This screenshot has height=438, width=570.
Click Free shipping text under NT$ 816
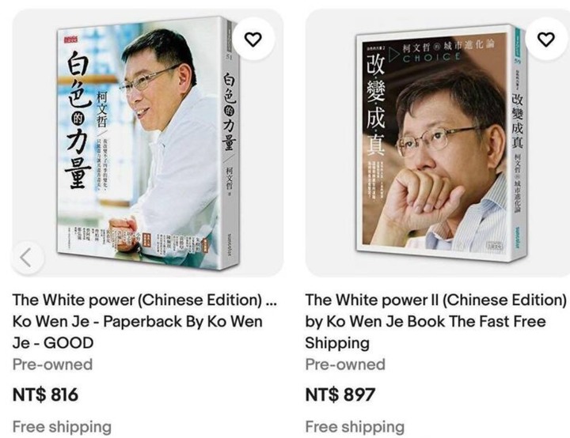[62, 427]
